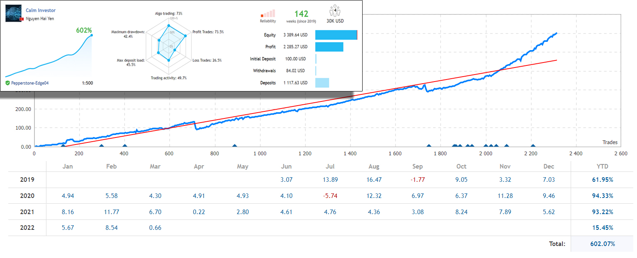637x258 pixels.
Task: Click the triangle marker near trade 300
Action: 101,145
